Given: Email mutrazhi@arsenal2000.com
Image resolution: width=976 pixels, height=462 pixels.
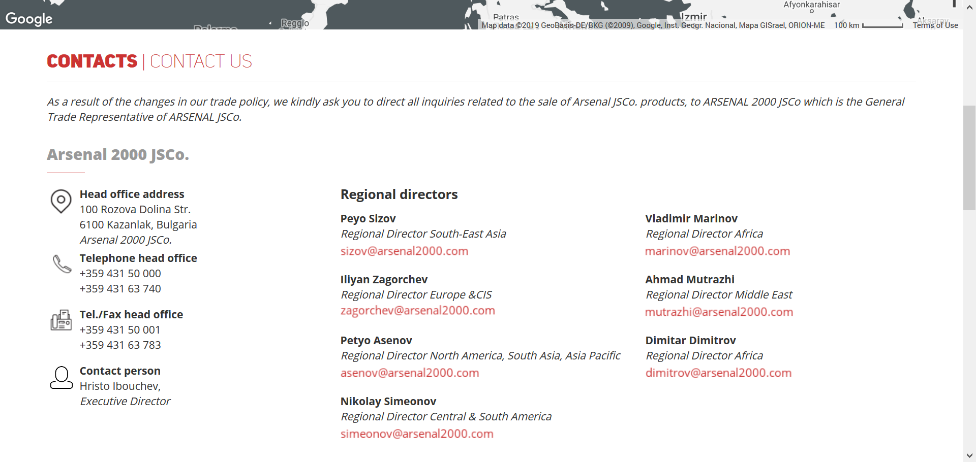Looking at the screenshot, I should [x=719, y=312].
